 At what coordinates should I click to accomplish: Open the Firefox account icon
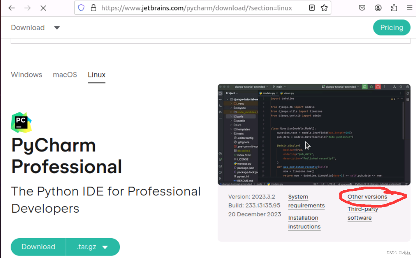click(x=378, y=7)
